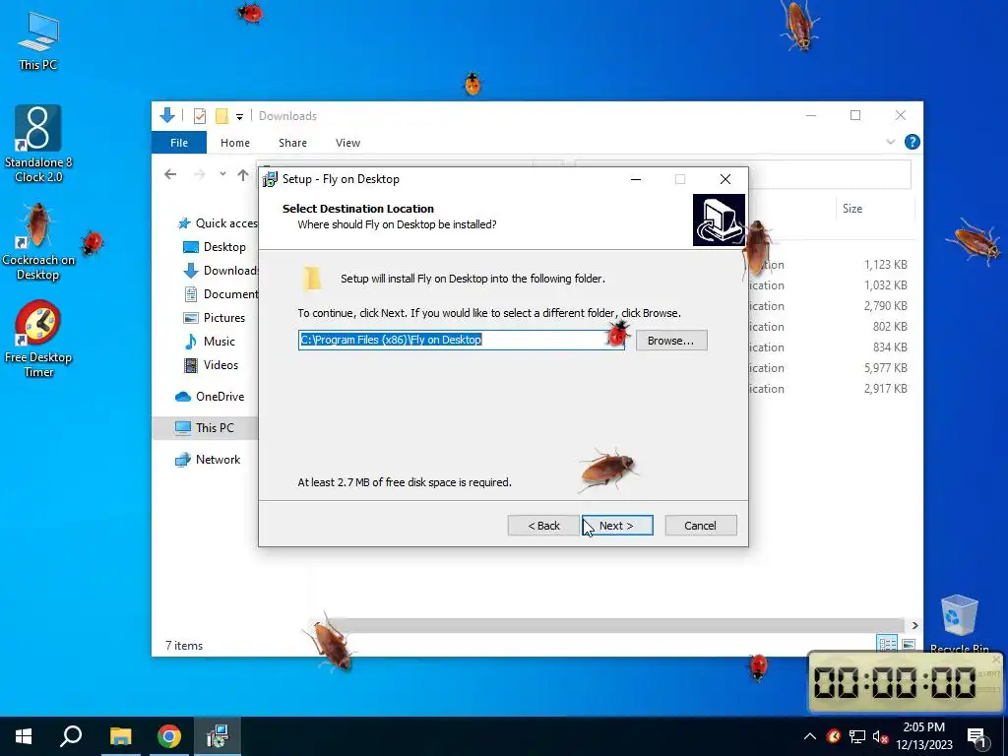Click horizontal scrollbar right arrow in Explorer

[914, 625]
